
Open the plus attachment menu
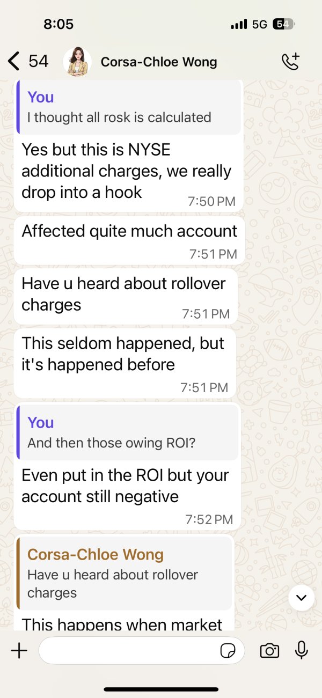click(19, 651)
